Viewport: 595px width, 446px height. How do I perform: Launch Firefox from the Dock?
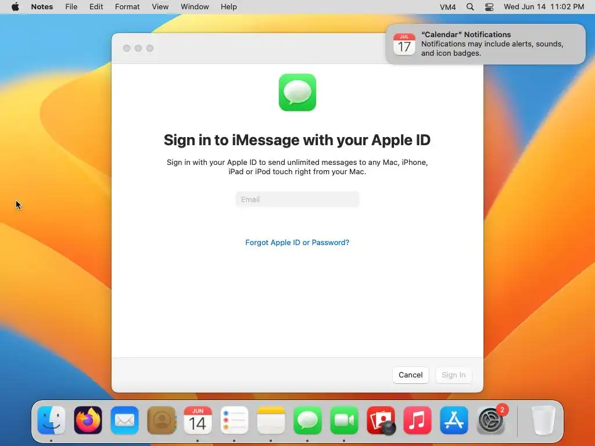coord(88,420)
